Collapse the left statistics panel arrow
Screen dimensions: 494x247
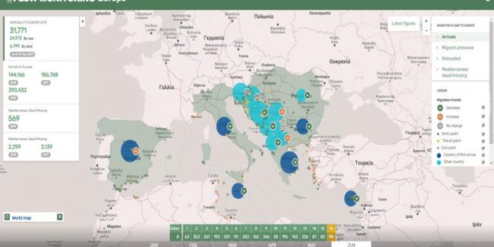82,22
